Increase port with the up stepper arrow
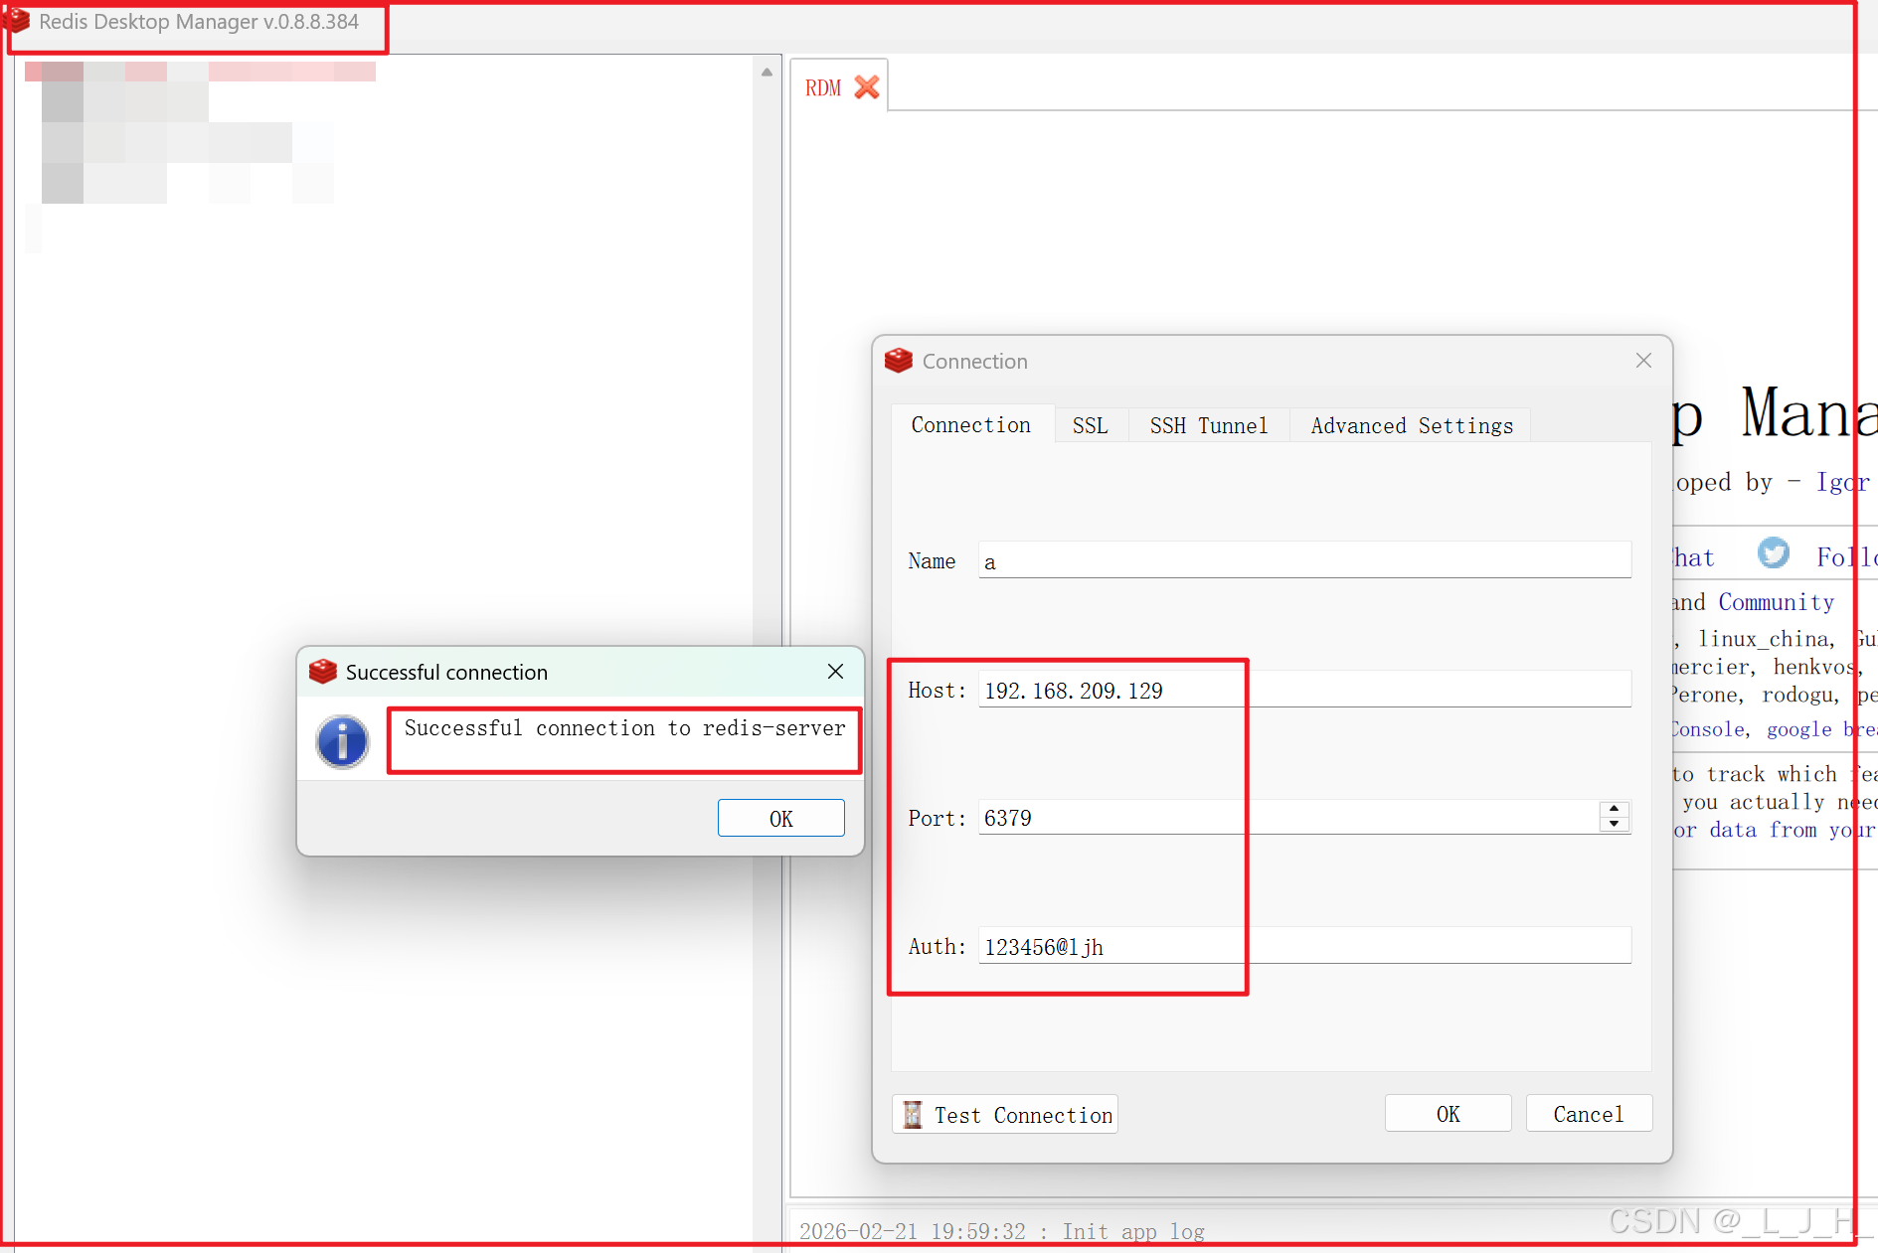 pos(1615,809)
